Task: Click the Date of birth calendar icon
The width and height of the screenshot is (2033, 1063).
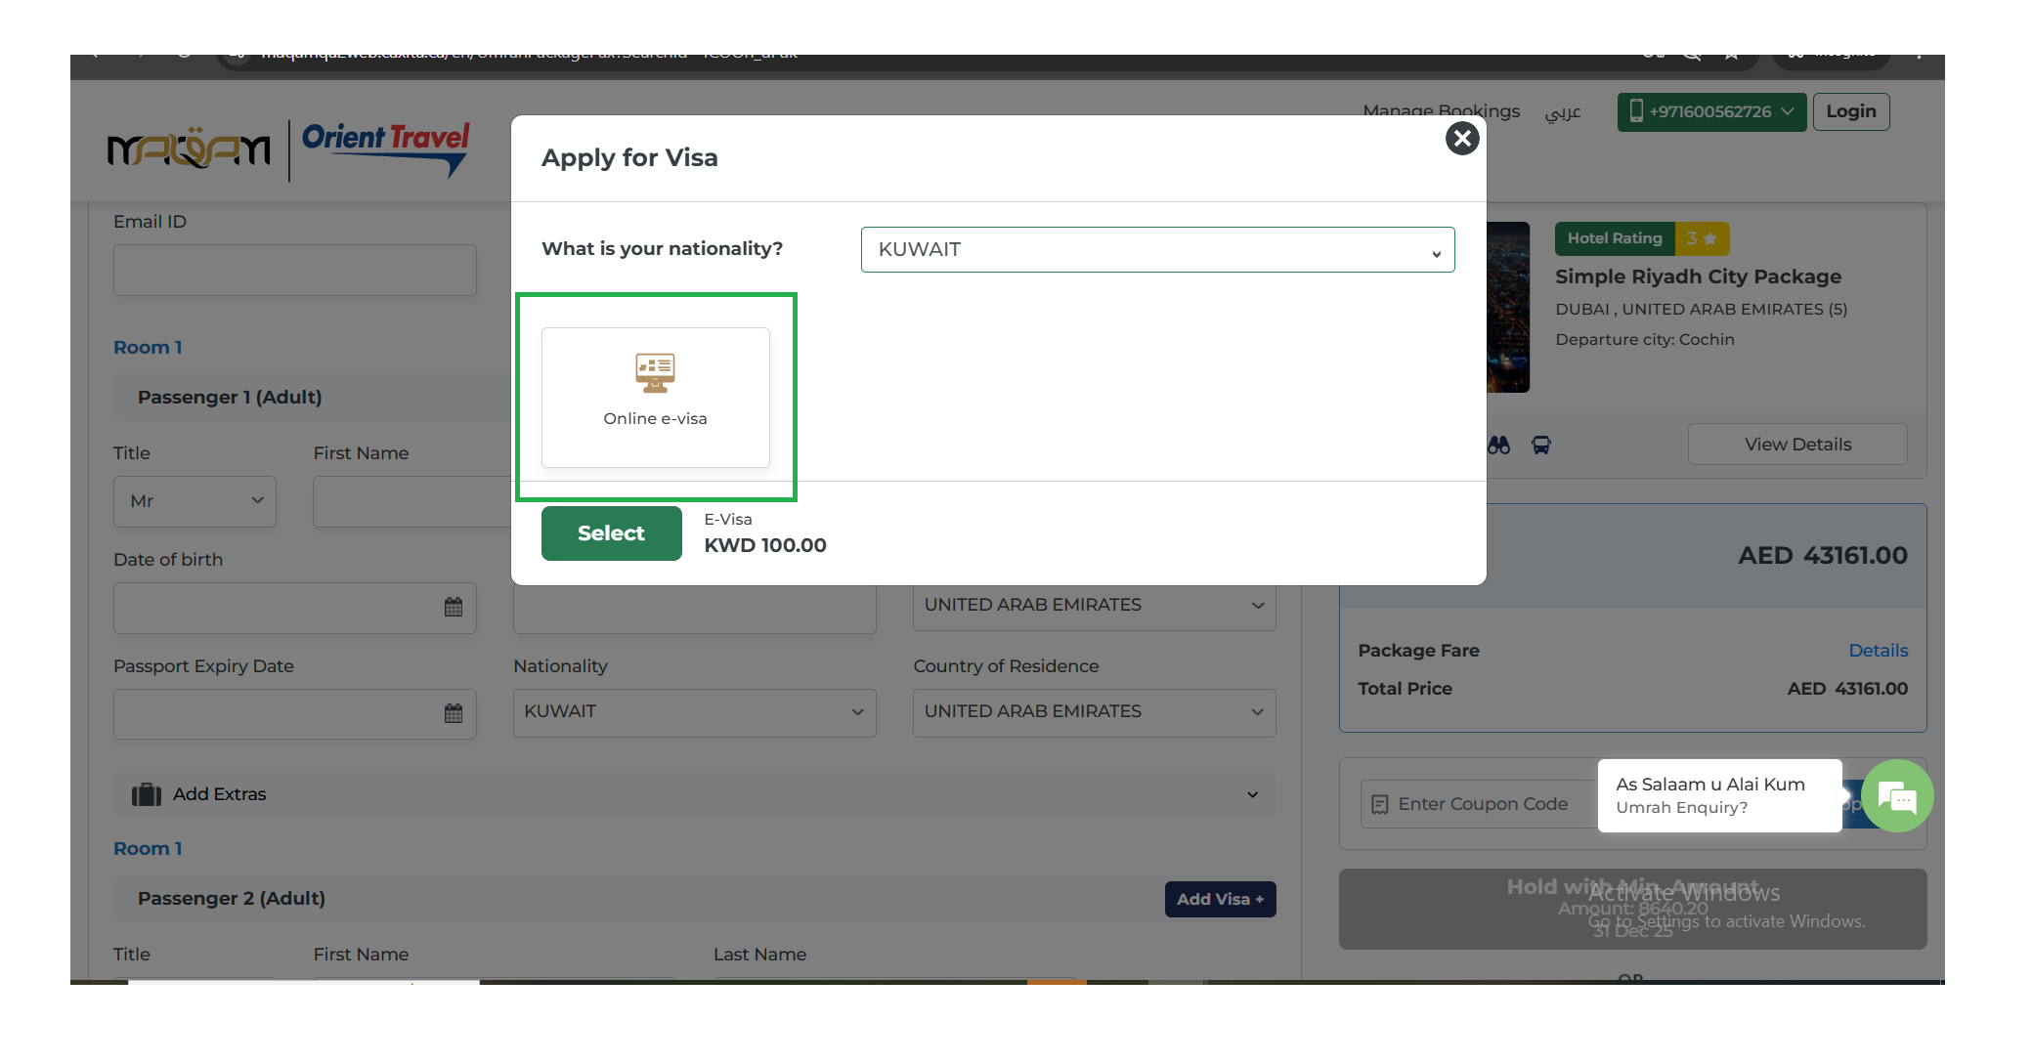Action: click(454, 608)
